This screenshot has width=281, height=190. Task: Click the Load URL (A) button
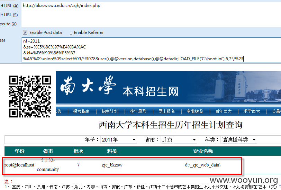(x=9, y=6)
